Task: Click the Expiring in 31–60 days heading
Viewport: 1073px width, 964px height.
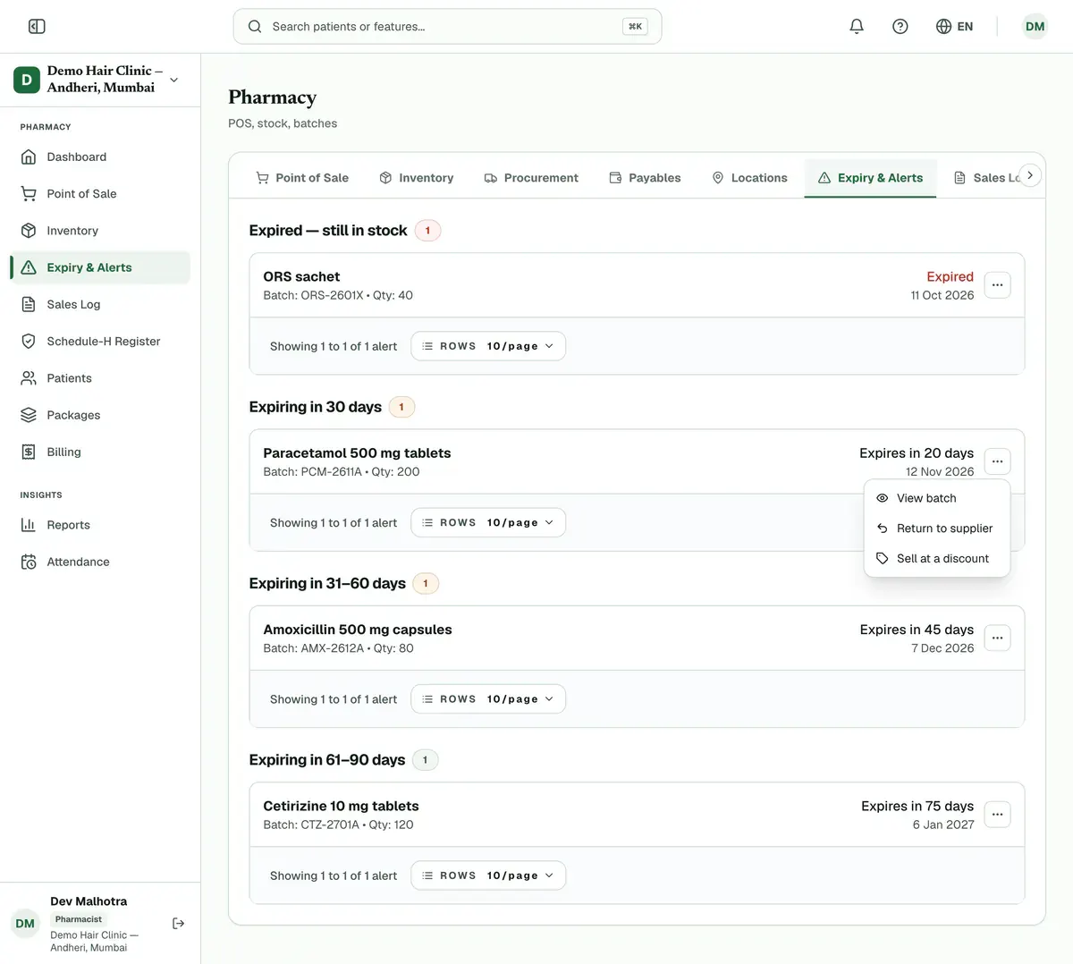Action: (327, 583)
